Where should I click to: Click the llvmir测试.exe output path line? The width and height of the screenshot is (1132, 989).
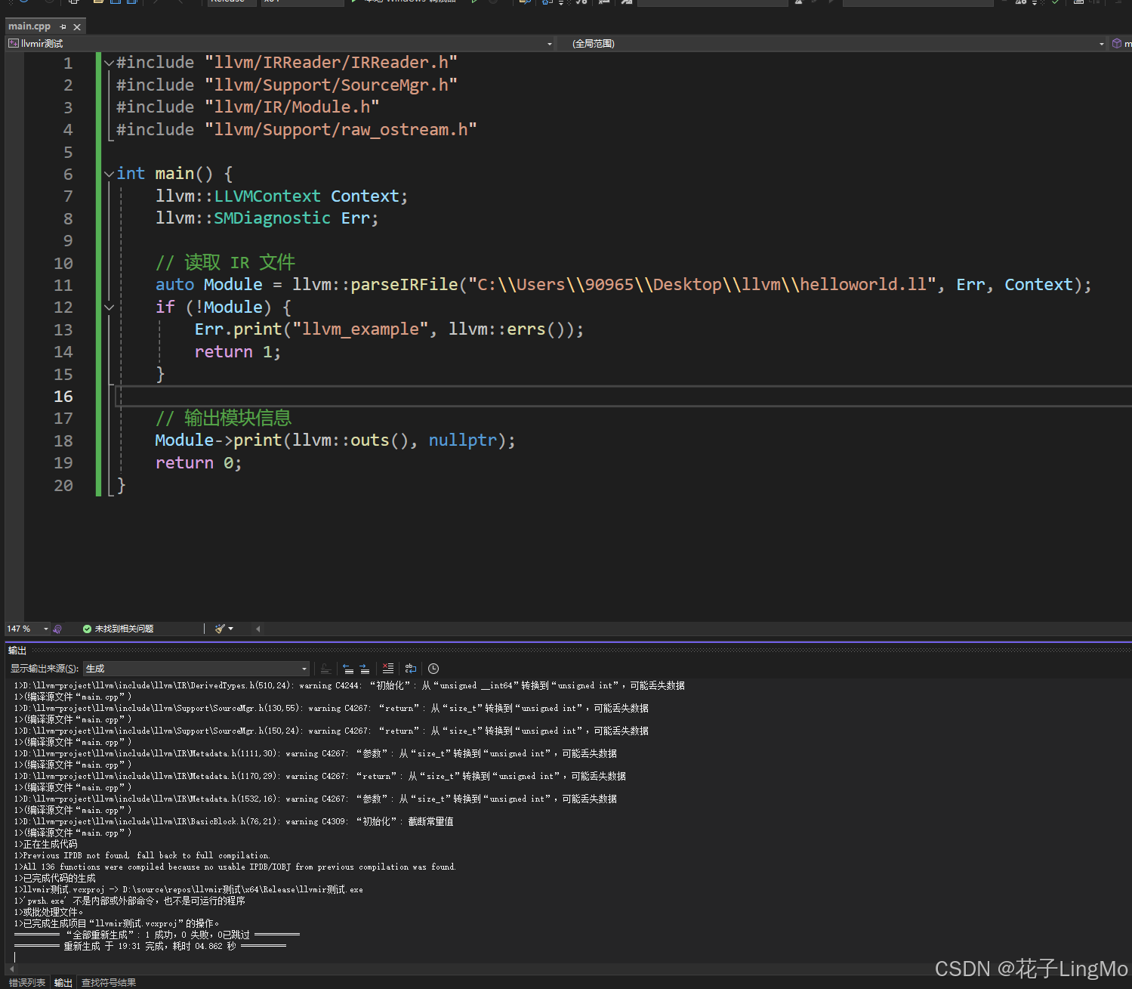coord(189,890)
